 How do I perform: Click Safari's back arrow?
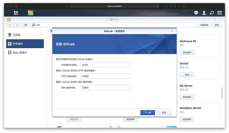click(22, 6)
